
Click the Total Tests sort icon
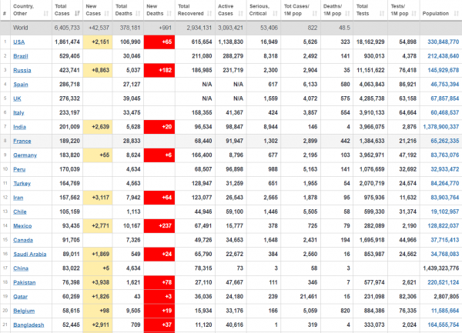tap(382, 14)
